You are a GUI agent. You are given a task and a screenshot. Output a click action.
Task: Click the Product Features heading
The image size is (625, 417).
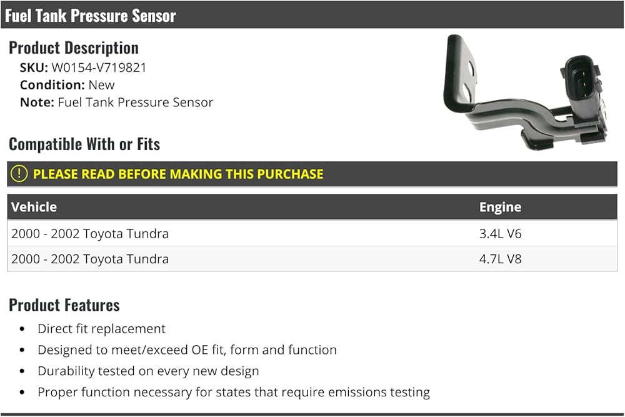click(64, 305)
